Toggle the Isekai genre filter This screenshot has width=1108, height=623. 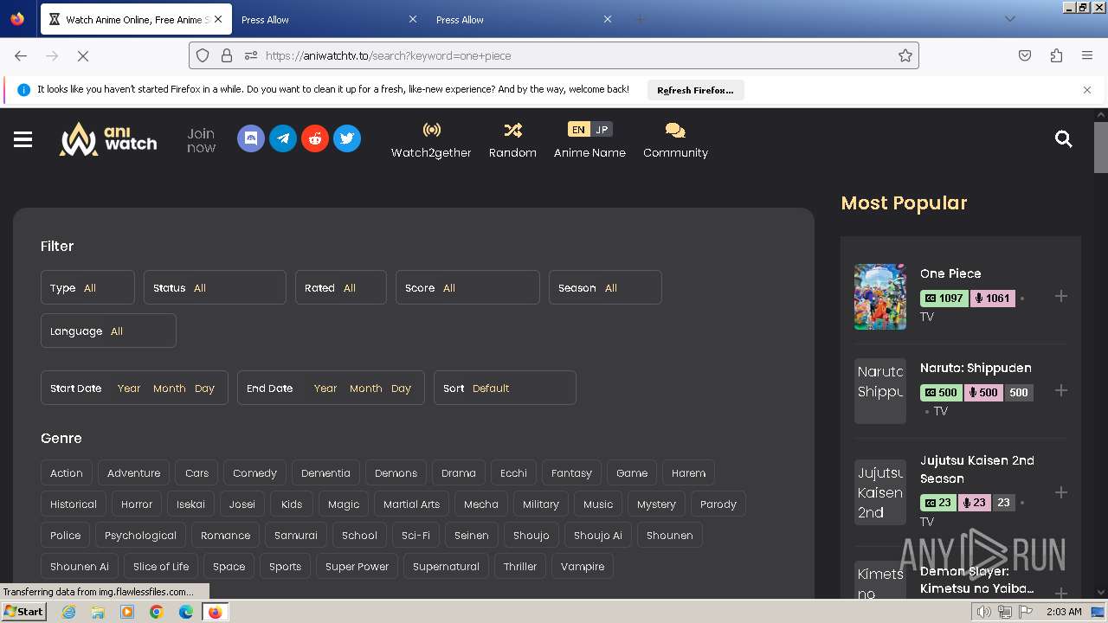coord(190,504)
